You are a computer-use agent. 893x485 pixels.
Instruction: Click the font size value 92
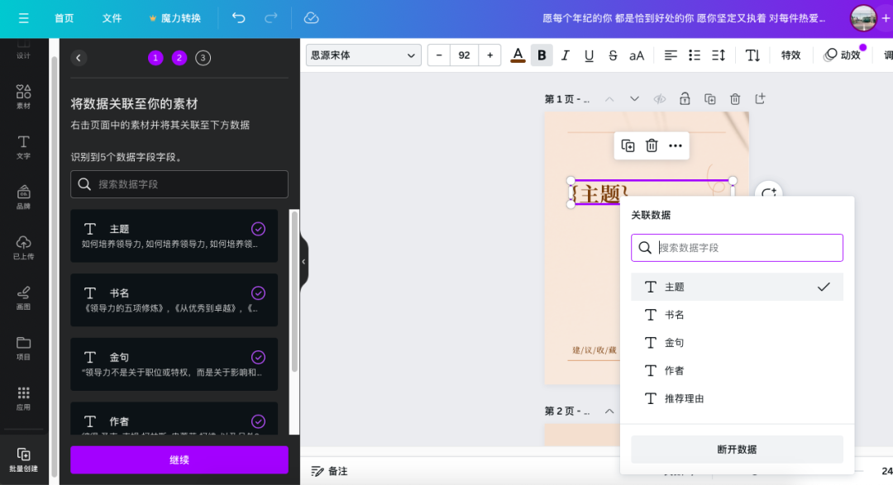point(464,55)
